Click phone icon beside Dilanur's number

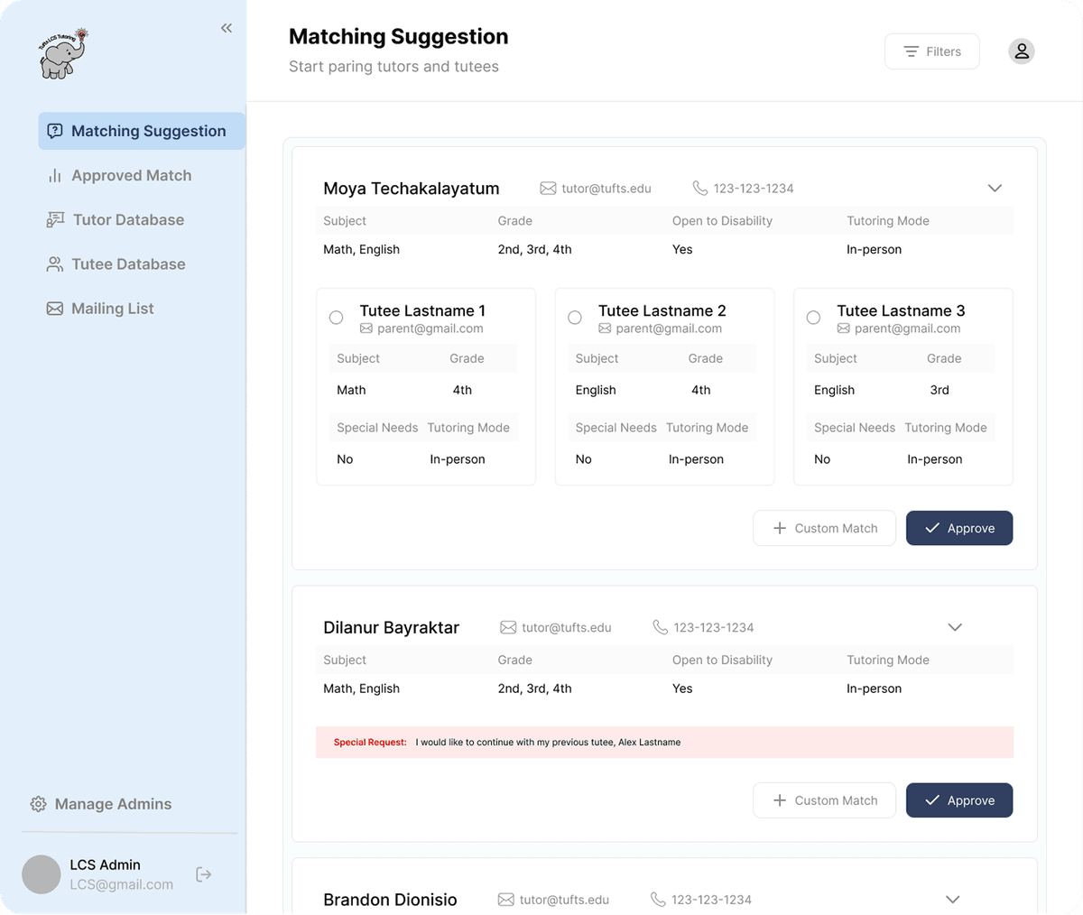coord(661,627)
